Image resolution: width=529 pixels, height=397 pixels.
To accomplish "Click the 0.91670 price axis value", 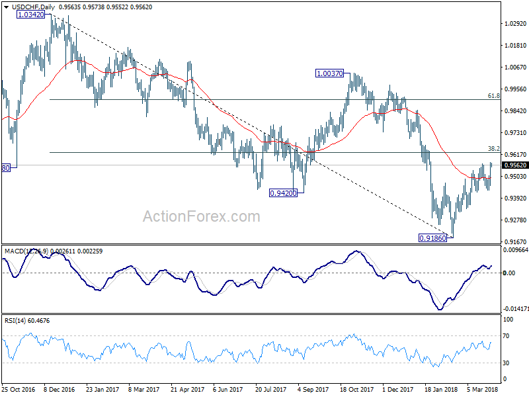I will pos(515,242).
